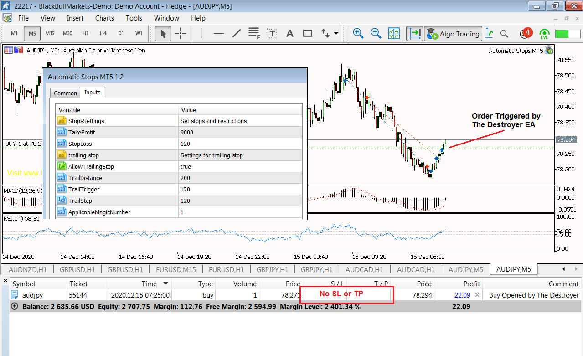The height and width of the screenshot is (356, 583).
Task: Open the View menu
Action: (x=48, y=18)
